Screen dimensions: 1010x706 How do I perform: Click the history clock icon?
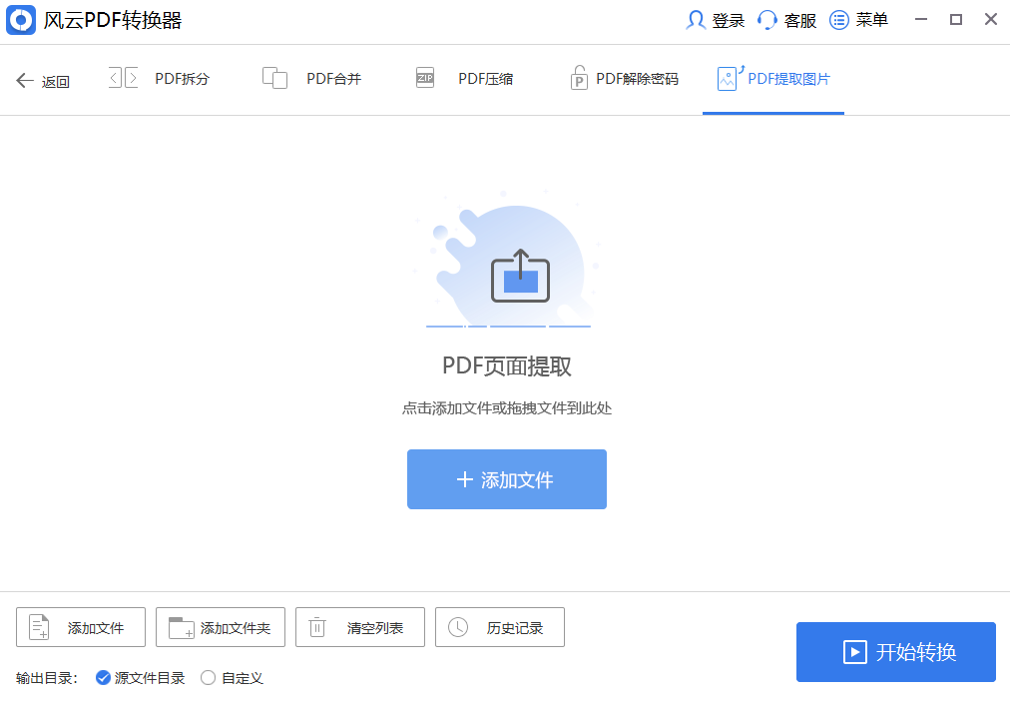[x=458, y=627]
